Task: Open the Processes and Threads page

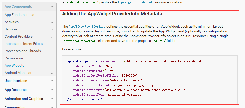Action: click(23, 51)
